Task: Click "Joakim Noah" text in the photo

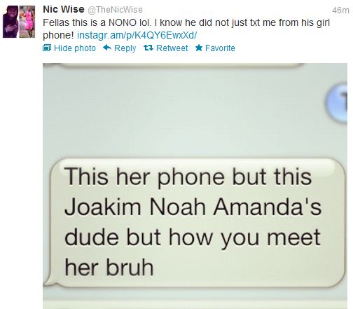Action: (135, 207)
